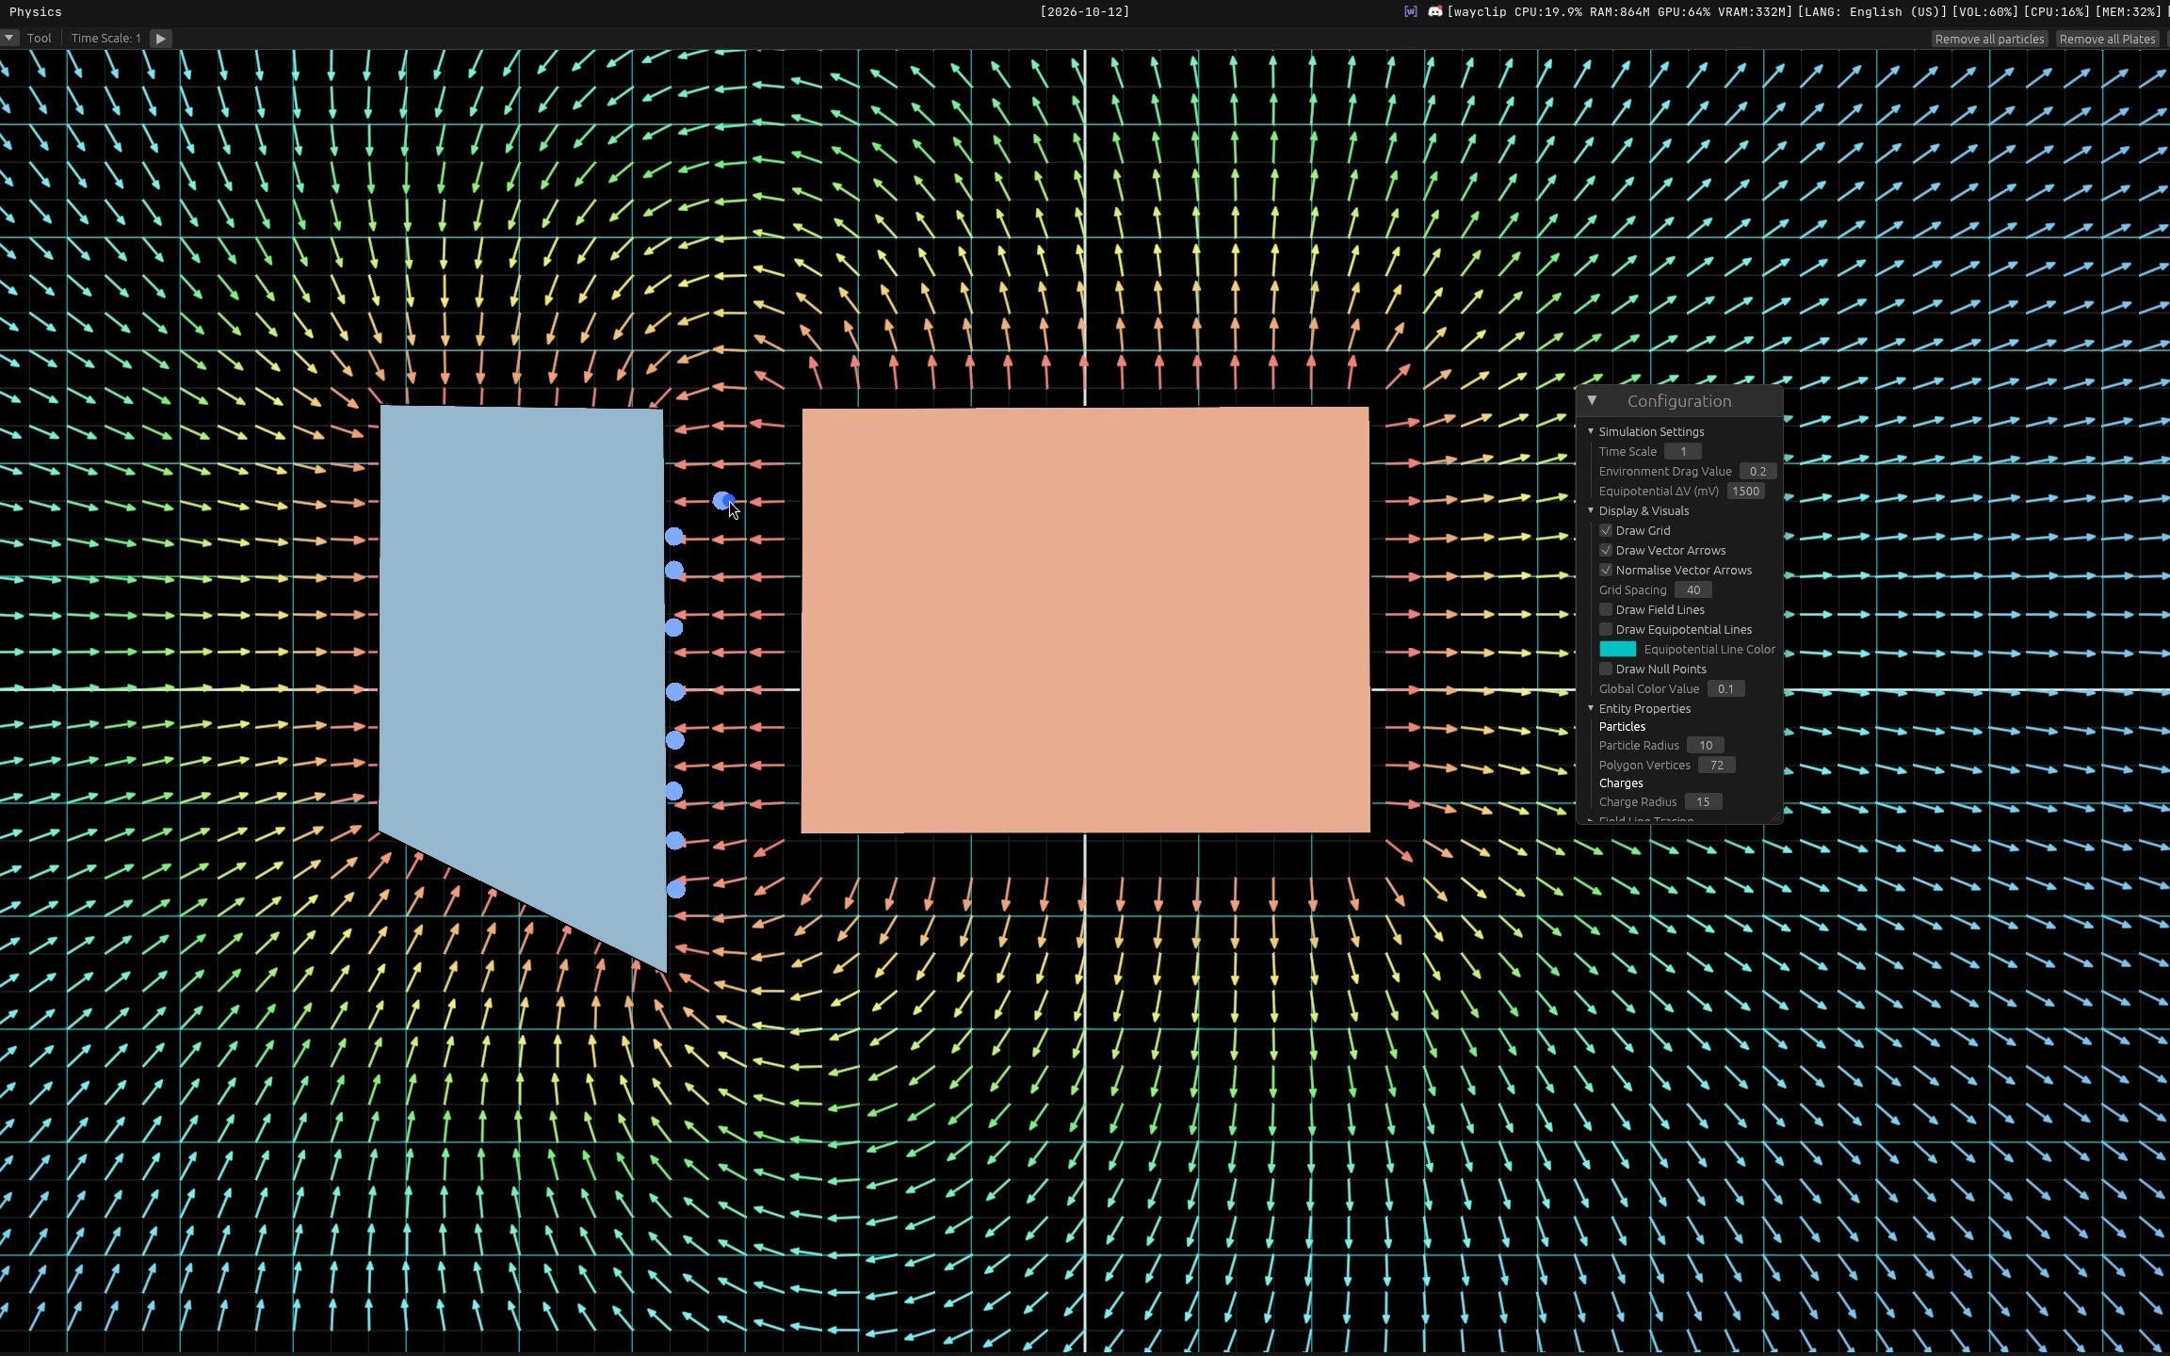
Task: Edit the Environment Drag Value field
Action: click(1757, 471)
